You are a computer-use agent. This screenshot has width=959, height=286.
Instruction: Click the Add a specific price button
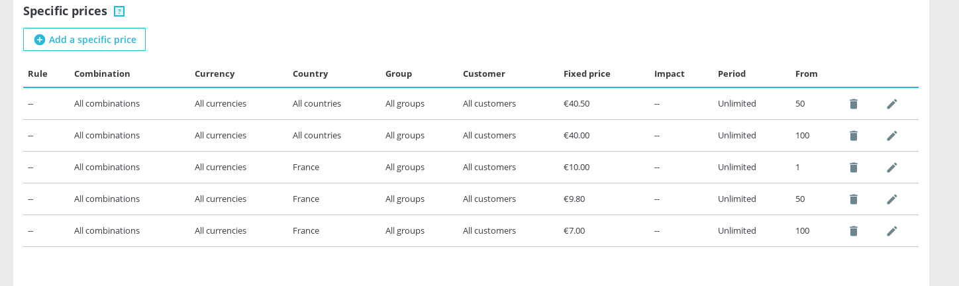point(85,40)
